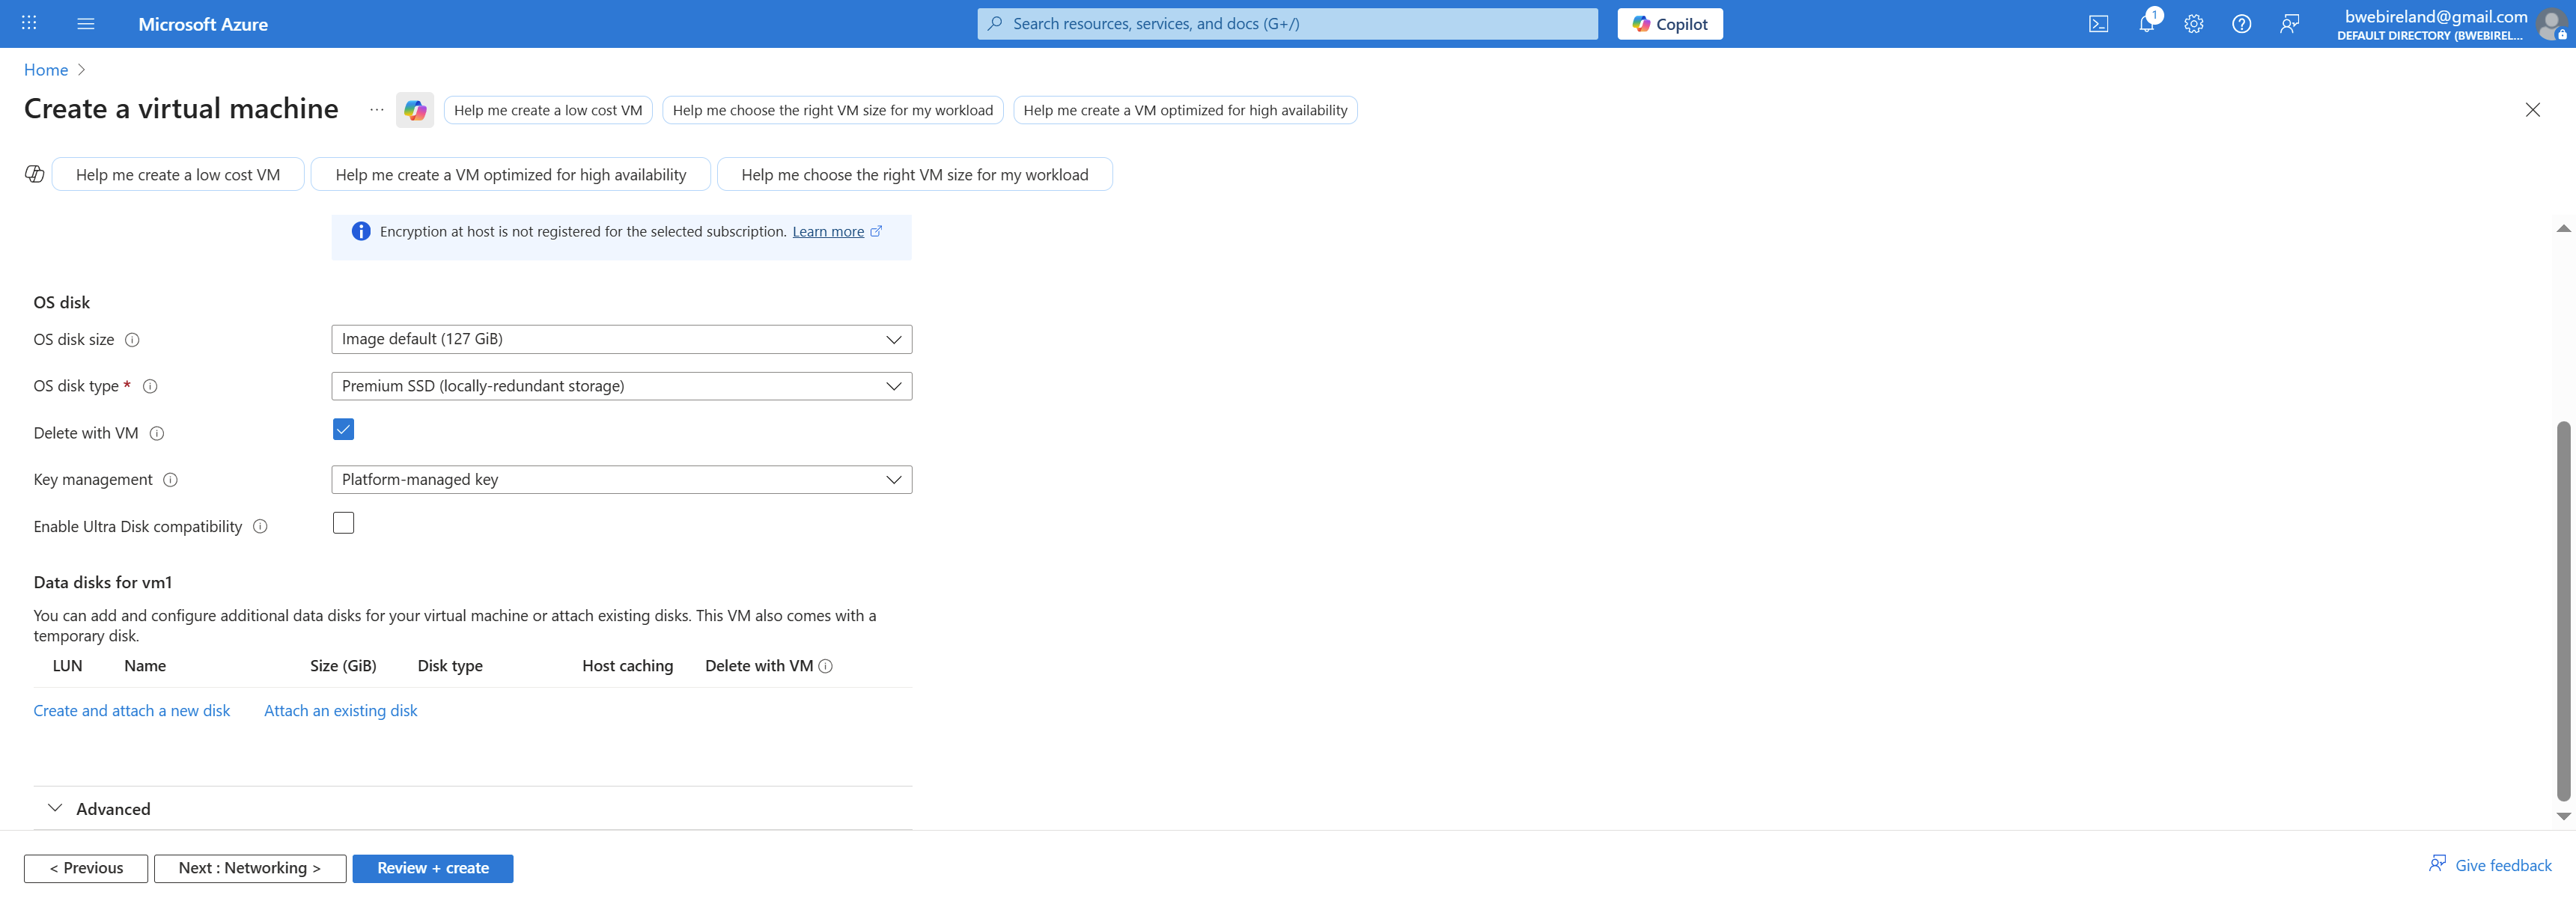The height and width of the screenshot is (913, 2576).
Task: Click the feedback icon in top bar
Action: 2289,24
